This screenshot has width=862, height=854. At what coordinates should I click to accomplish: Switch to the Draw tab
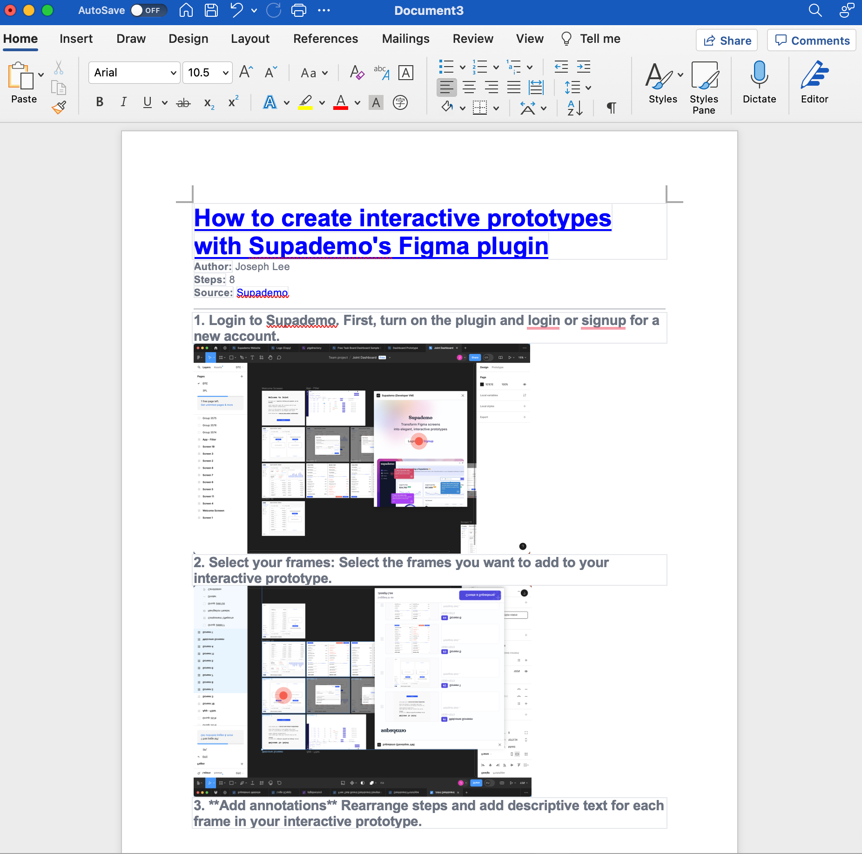[x=131, y=39]
